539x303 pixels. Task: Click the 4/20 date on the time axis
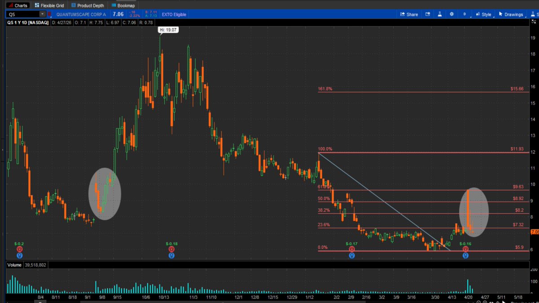[x=469, y=297]
